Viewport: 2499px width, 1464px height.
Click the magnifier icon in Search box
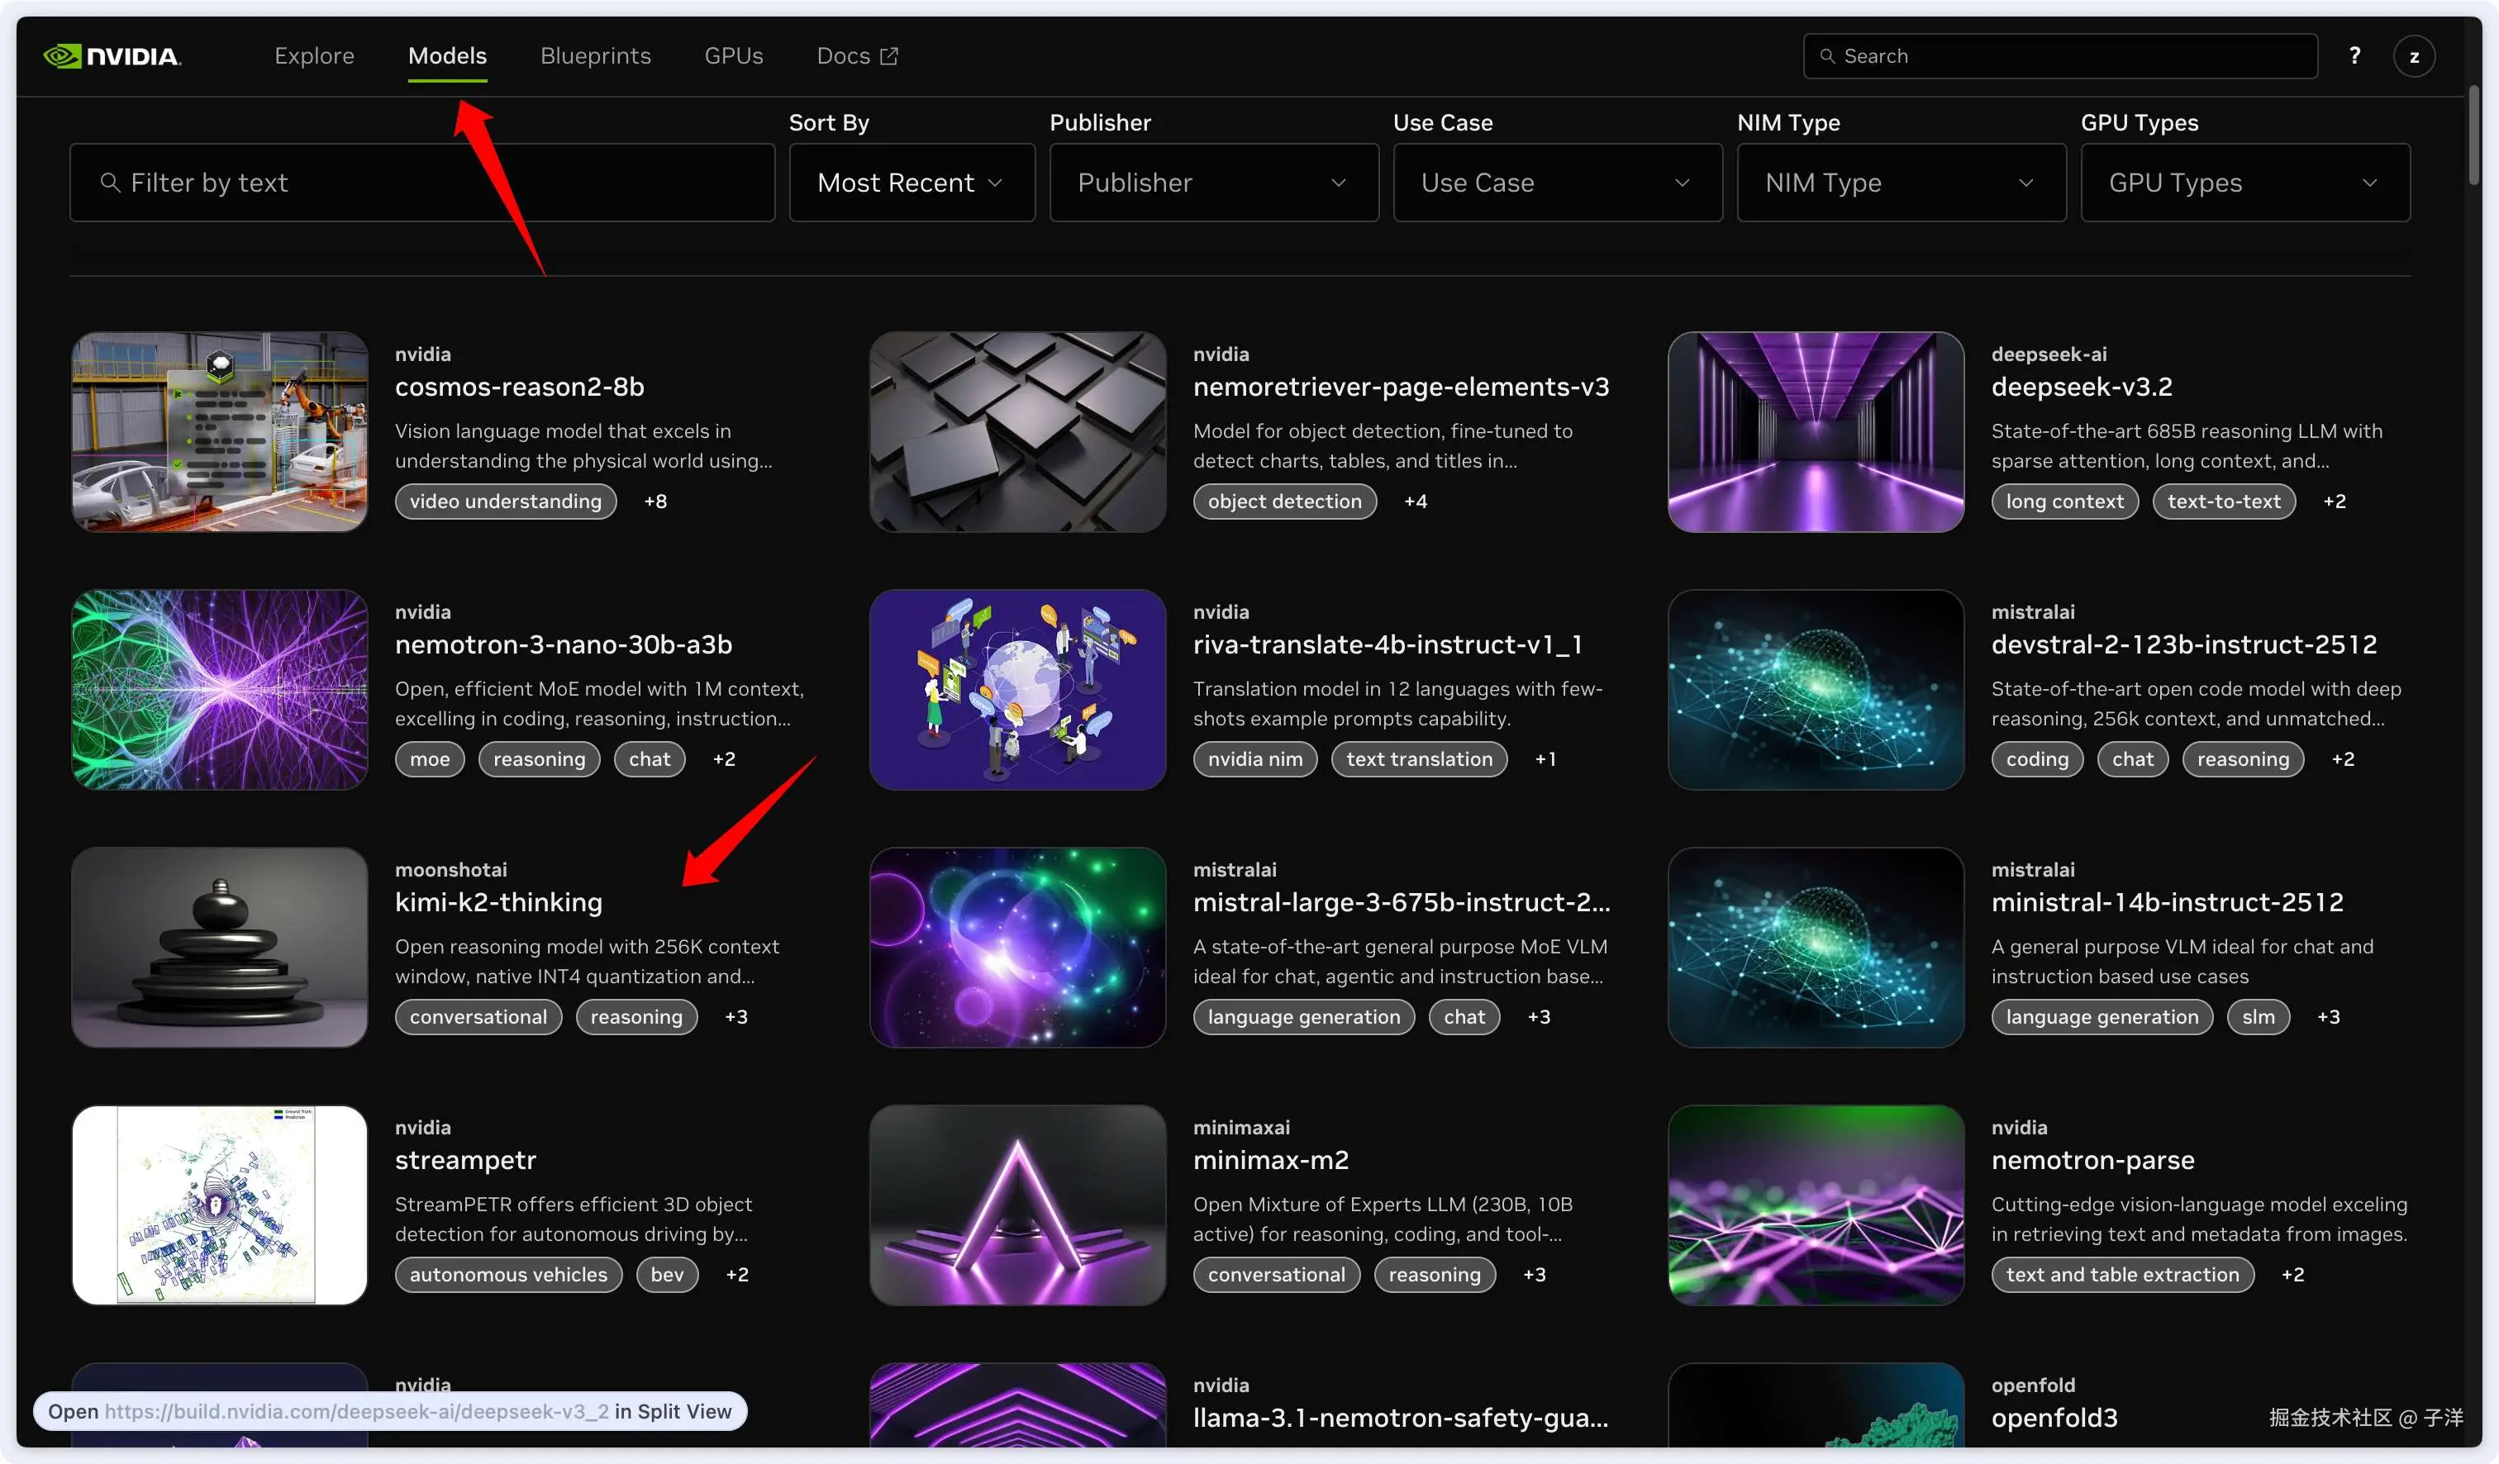(x=1826, y=56)
